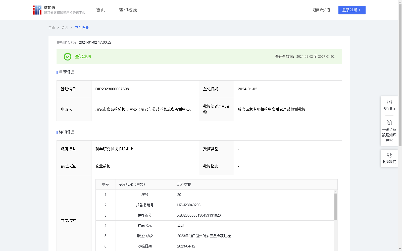402x251 pixels.
Task: Click the page vertical scrollbar thumb
Action: [x=400, y=75]
